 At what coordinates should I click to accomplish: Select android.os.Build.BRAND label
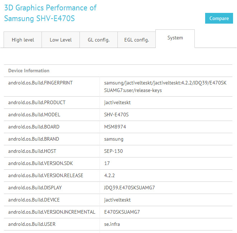click(34, 139)
